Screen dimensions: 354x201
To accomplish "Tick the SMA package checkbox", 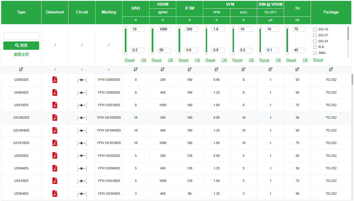I will (x=315, y=53).
